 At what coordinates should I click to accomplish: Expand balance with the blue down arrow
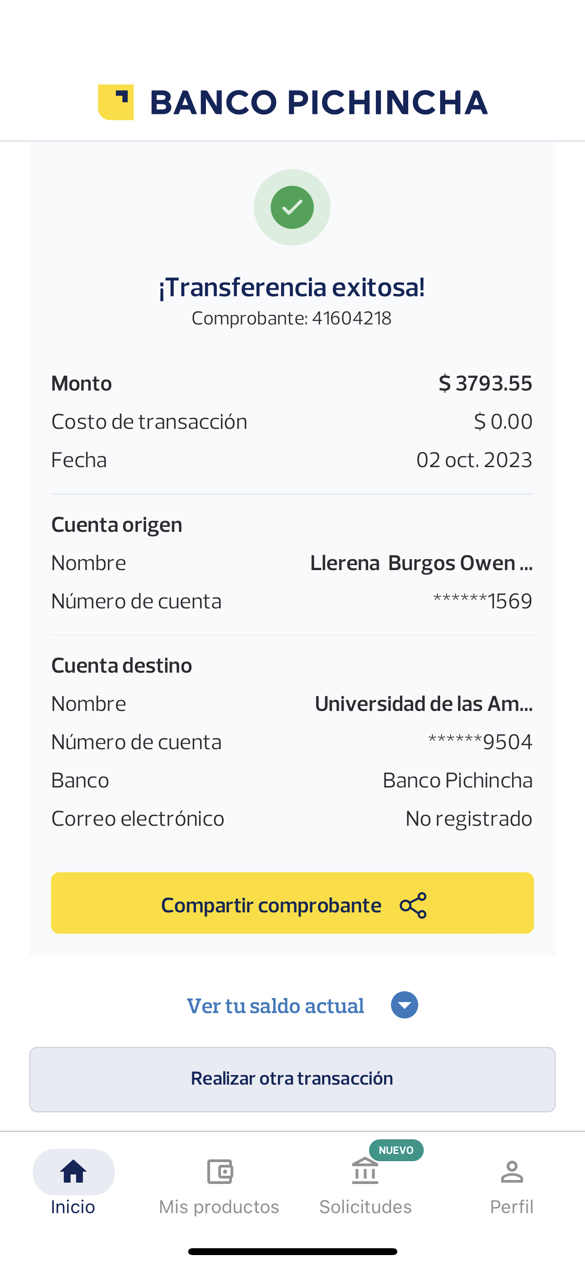404,1005
